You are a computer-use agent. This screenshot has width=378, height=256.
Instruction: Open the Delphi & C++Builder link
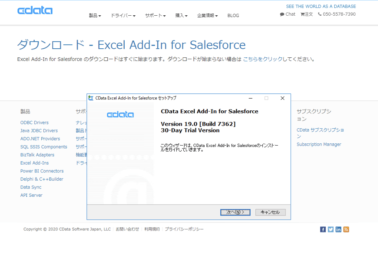pyautogui.click(x=42, y=179)
